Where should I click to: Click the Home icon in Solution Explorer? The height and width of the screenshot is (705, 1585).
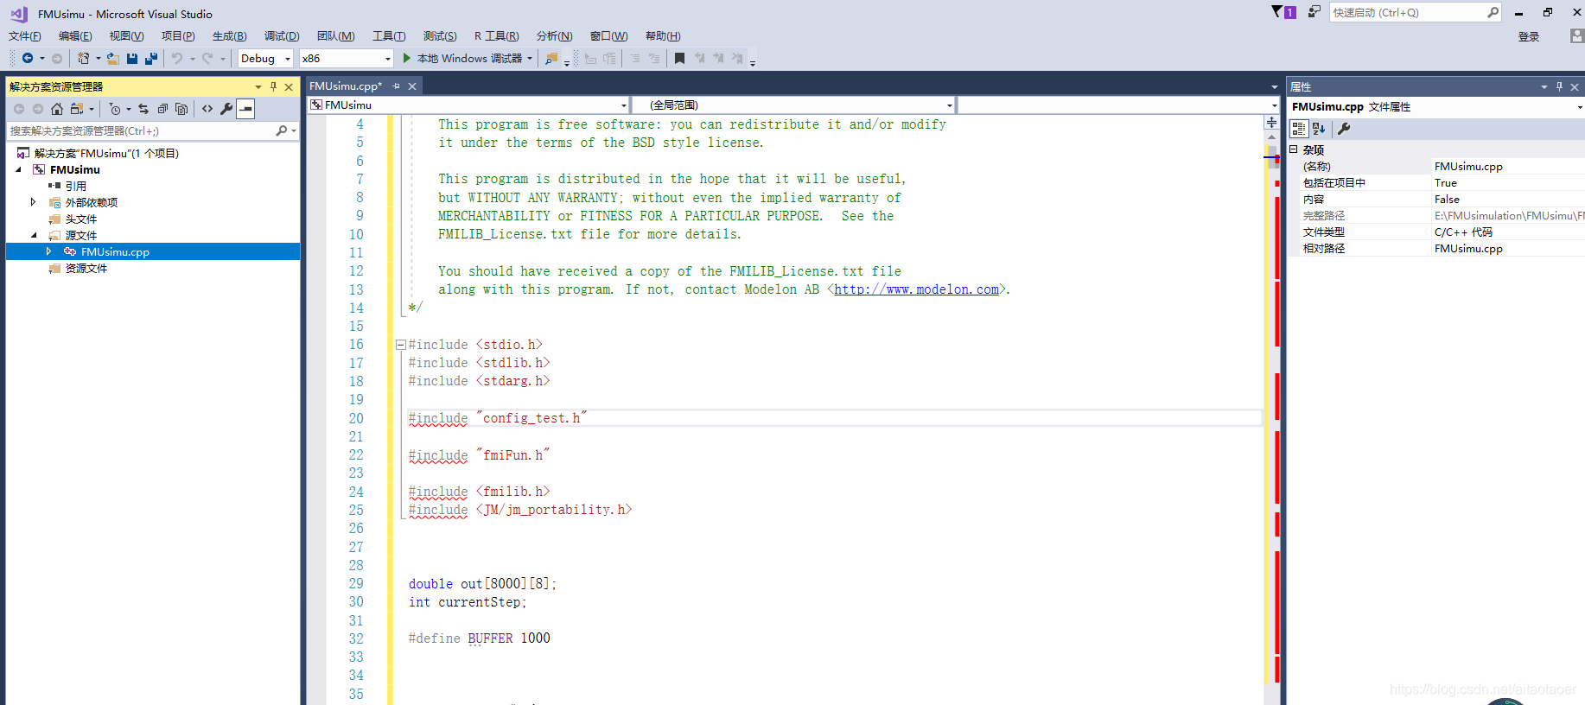click(57, 109)
